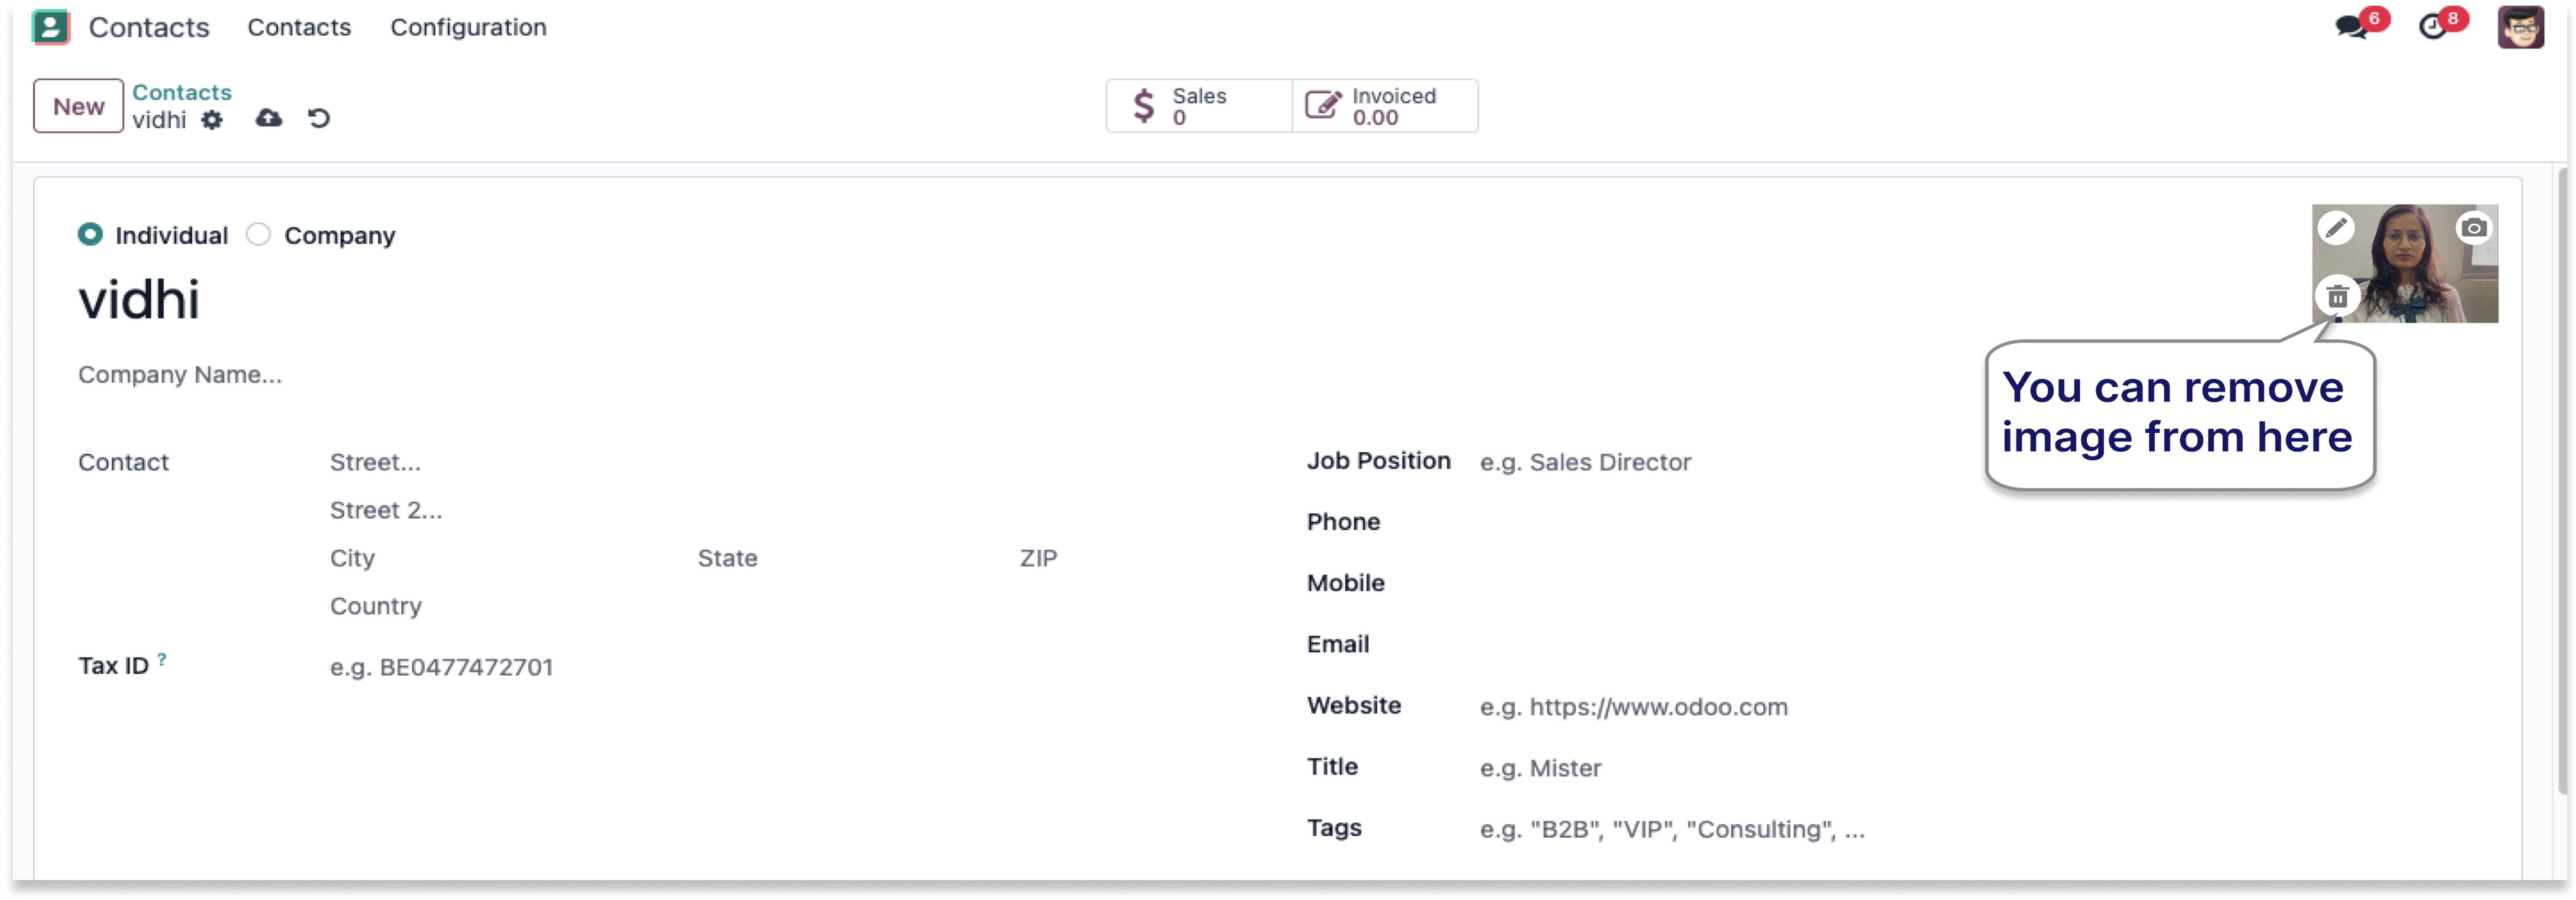Image resolution: width=2576 pixels, height=900 pixels.
Task: Click the discard changes undo icon
Action: tap(319, 119)
